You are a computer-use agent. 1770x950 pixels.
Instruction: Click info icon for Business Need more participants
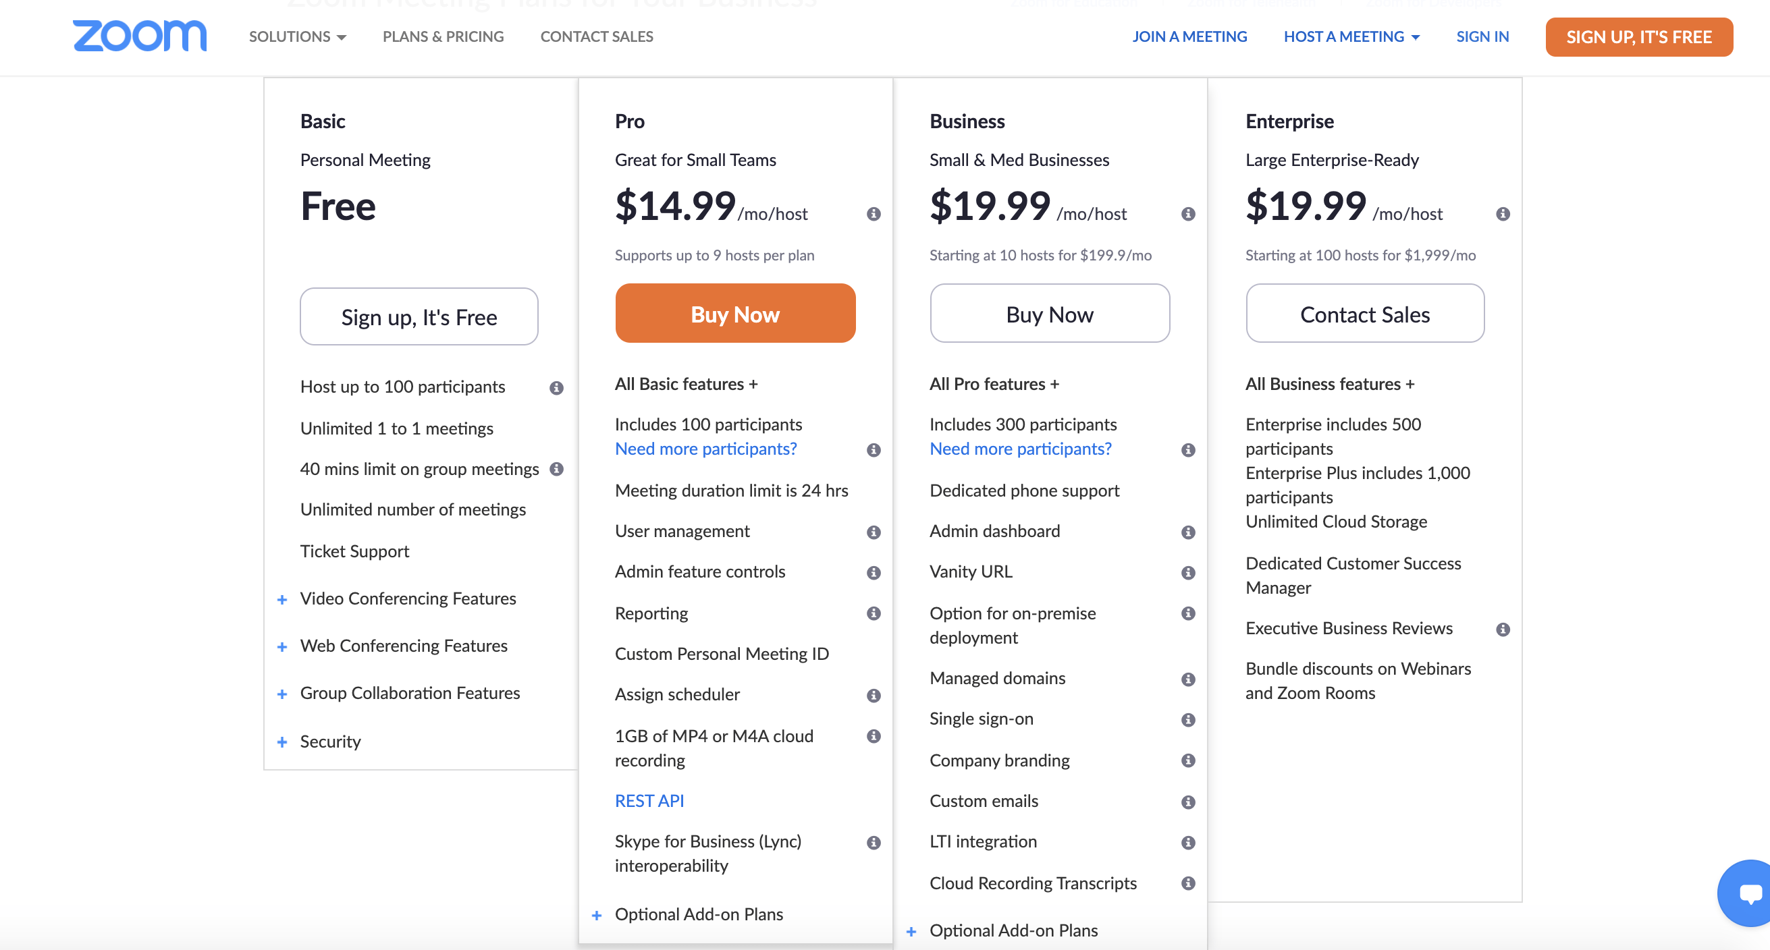1188,450
